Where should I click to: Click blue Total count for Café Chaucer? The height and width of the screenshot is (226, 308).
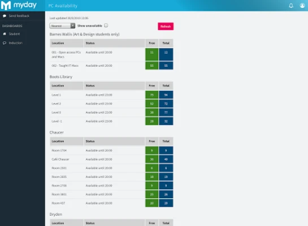click(166, 159)
